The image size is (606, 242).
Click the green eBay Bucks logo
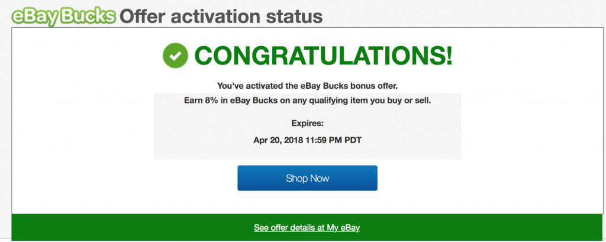tap(63, 15)
